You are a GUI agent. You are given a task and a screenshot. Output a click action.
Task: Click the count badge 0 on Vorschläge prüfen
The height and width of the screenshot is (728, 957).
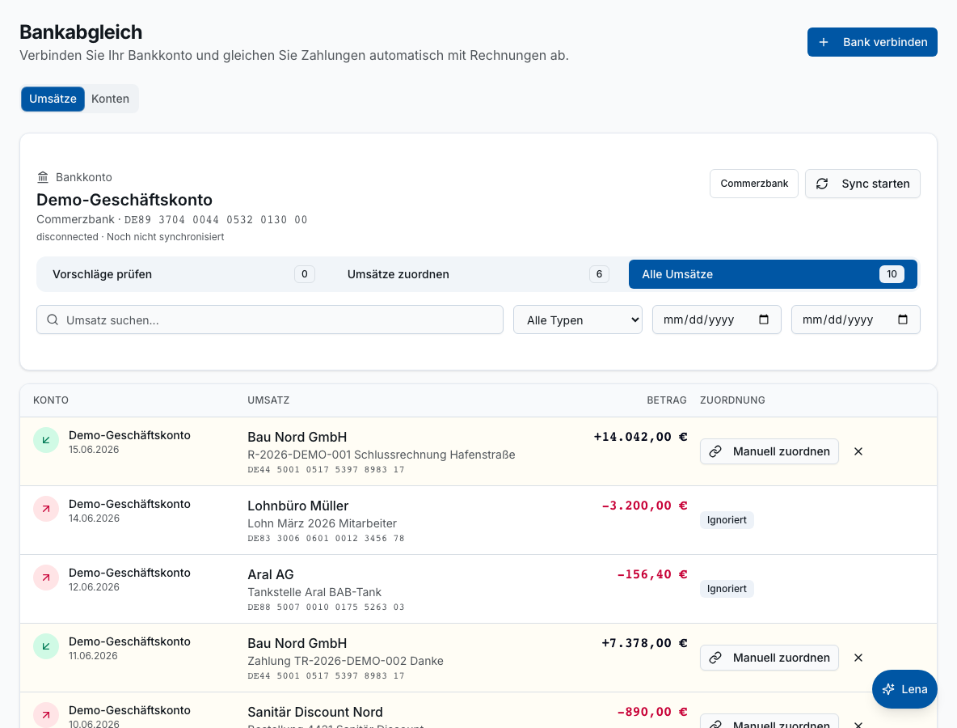[305, 274]
